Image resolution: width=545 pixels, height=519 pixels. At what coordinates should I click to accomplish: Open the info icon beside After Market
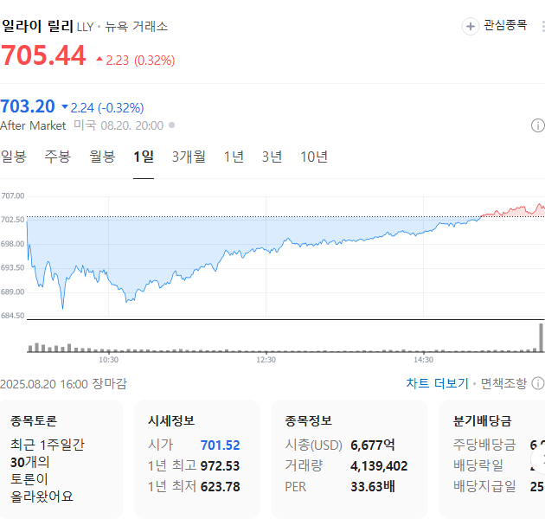click(x=538, y=125)
